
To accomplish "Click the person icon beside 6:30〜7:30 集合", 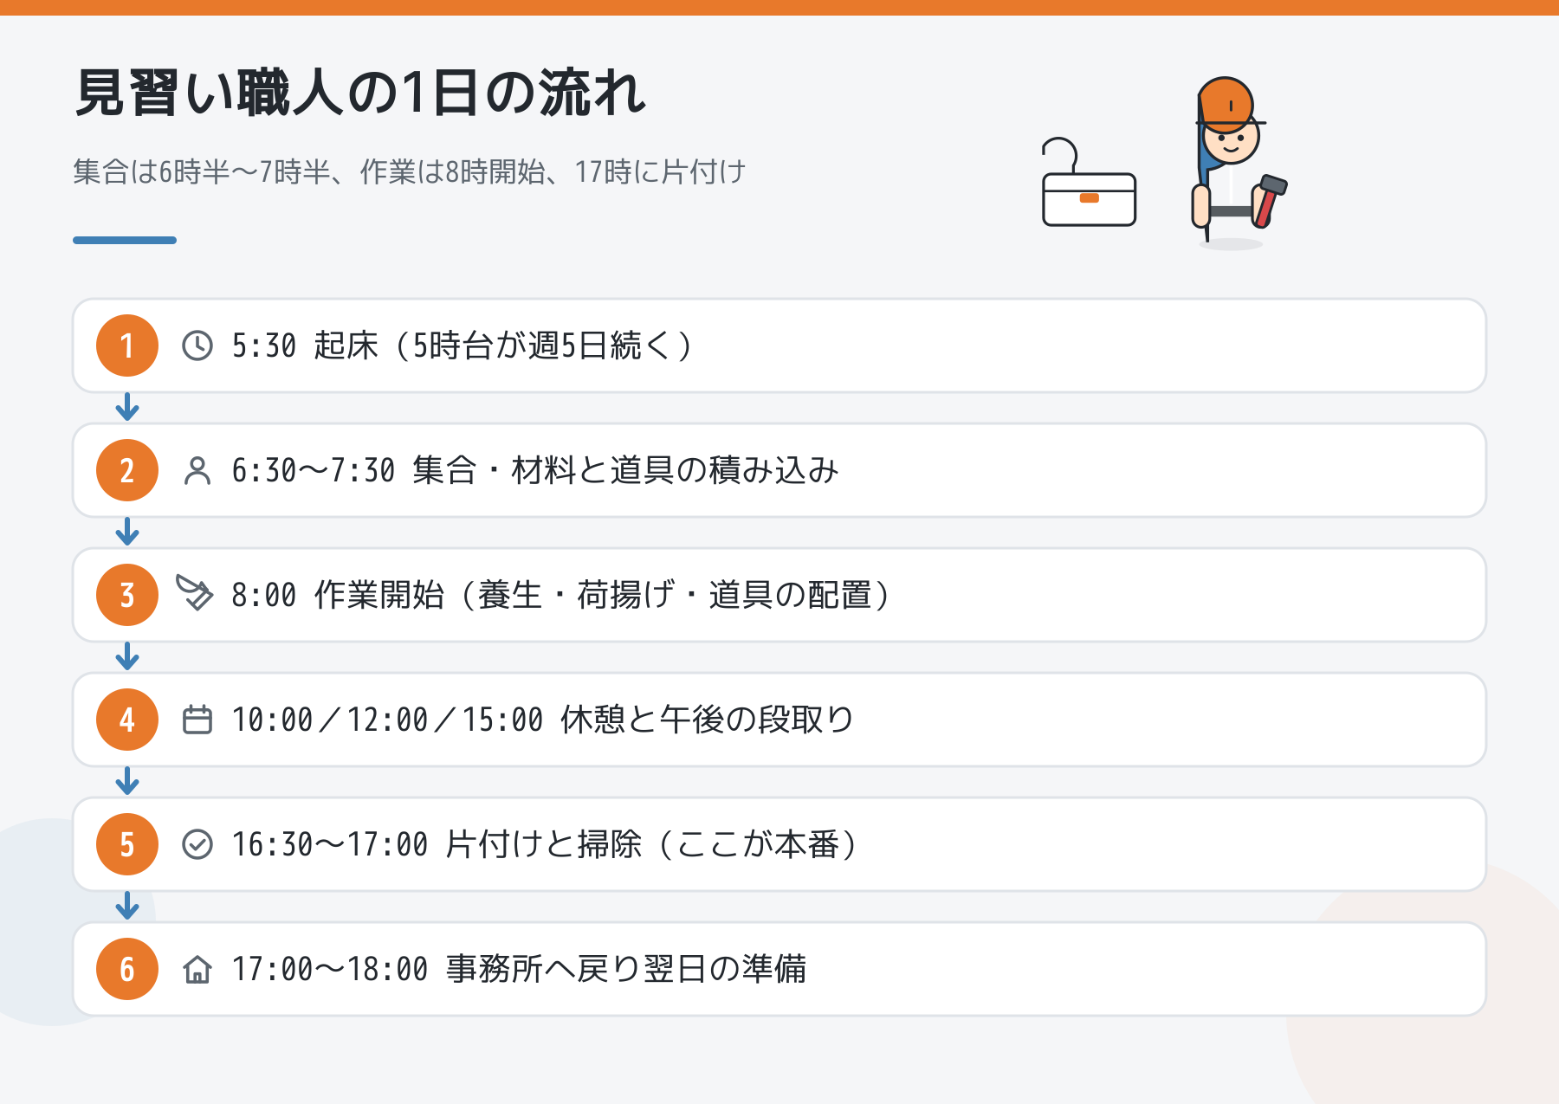I will click(x=197, y=470).
